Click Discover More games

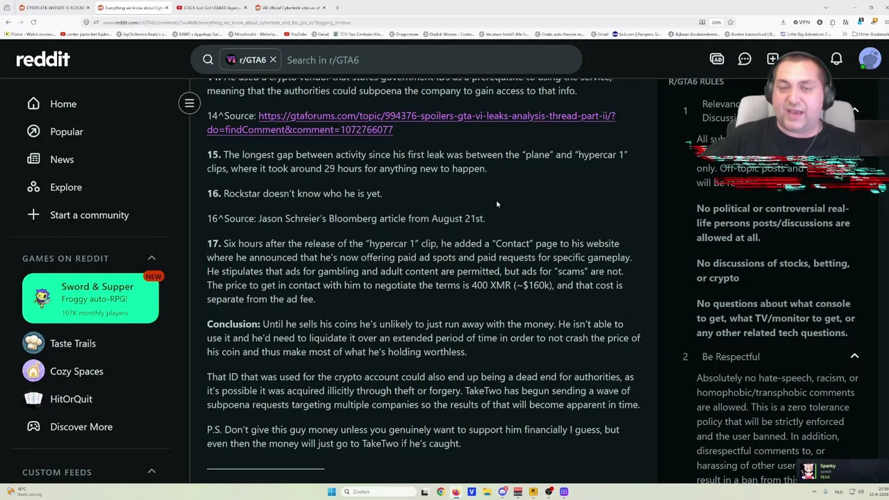[81, 426]
